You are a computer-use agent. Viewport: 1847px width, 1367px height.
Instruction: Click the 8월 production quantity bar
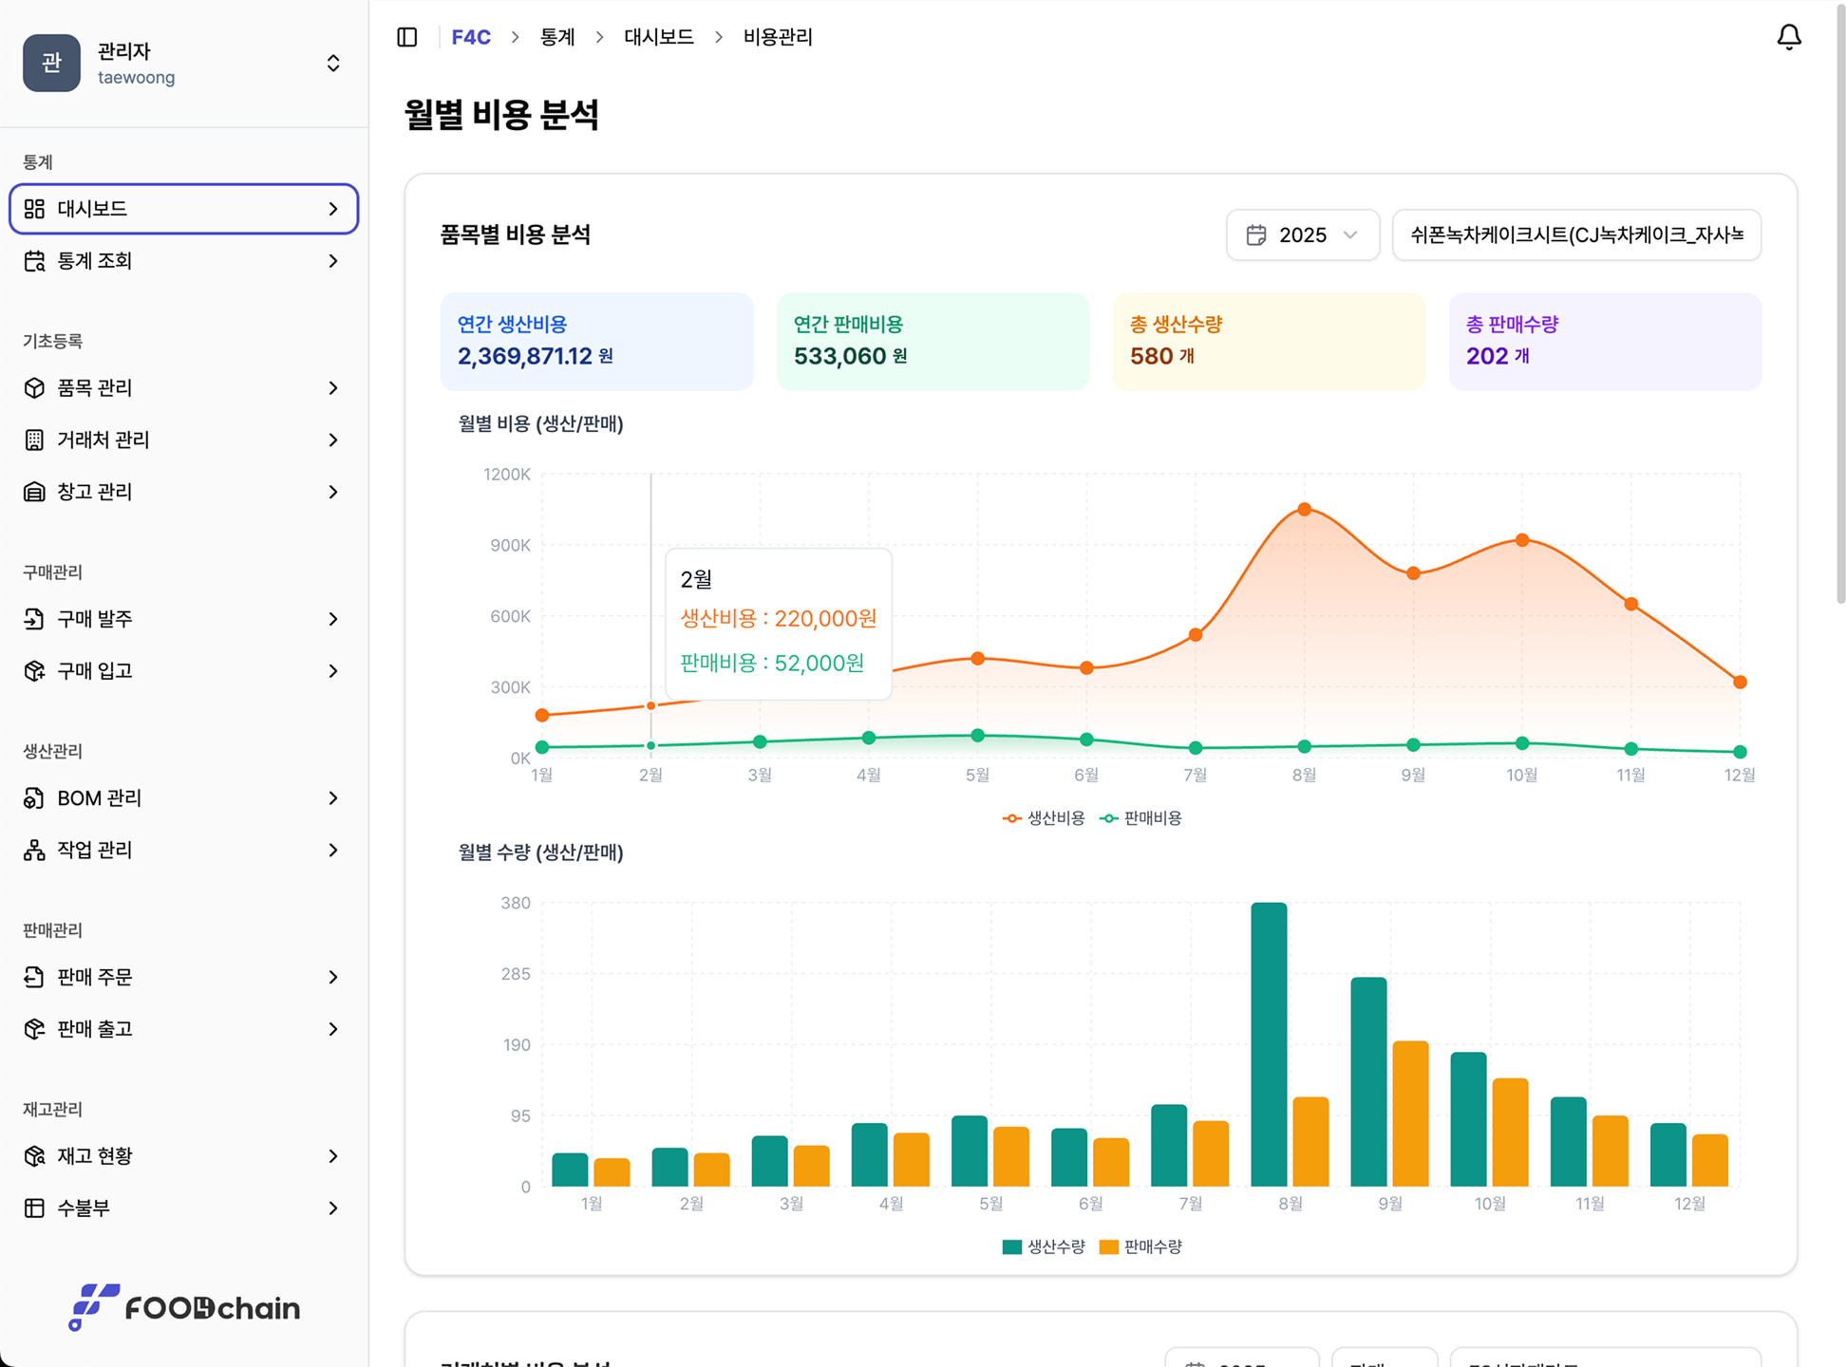pyautogui.click(x=1270, y=1044)
